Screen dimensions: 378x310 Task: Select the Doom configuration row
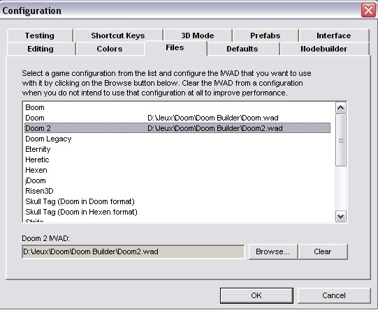coord(177,118)
